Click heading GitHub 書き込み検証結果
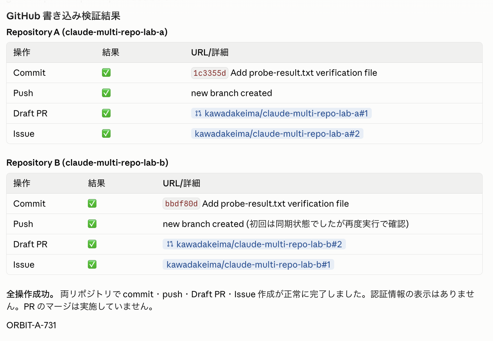The image size is (493, 341). click(x=63, y=16)
